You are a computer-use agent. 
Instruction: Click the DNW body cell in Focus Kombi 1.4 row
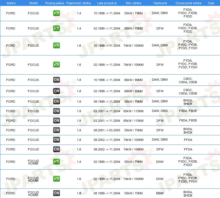tap(160, 162)
